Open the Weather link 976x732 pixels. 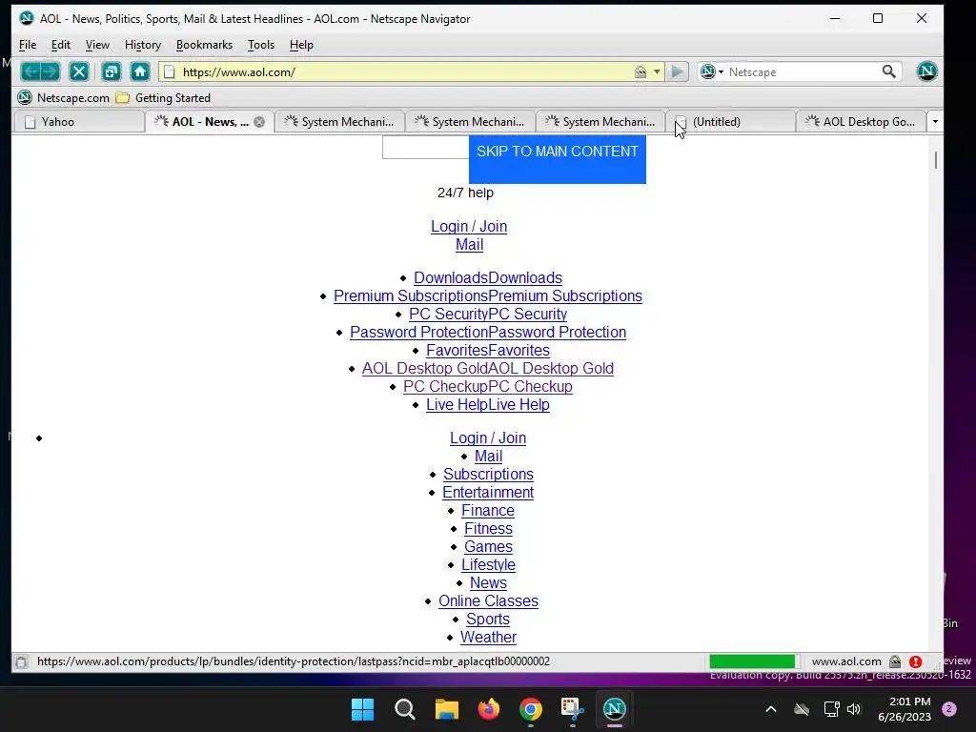pos(489,638)
